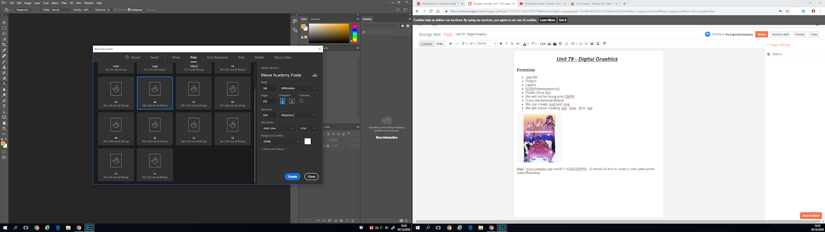Click the Width input field
The height and width of the screenshot is (232, 825).
point(269,88)
